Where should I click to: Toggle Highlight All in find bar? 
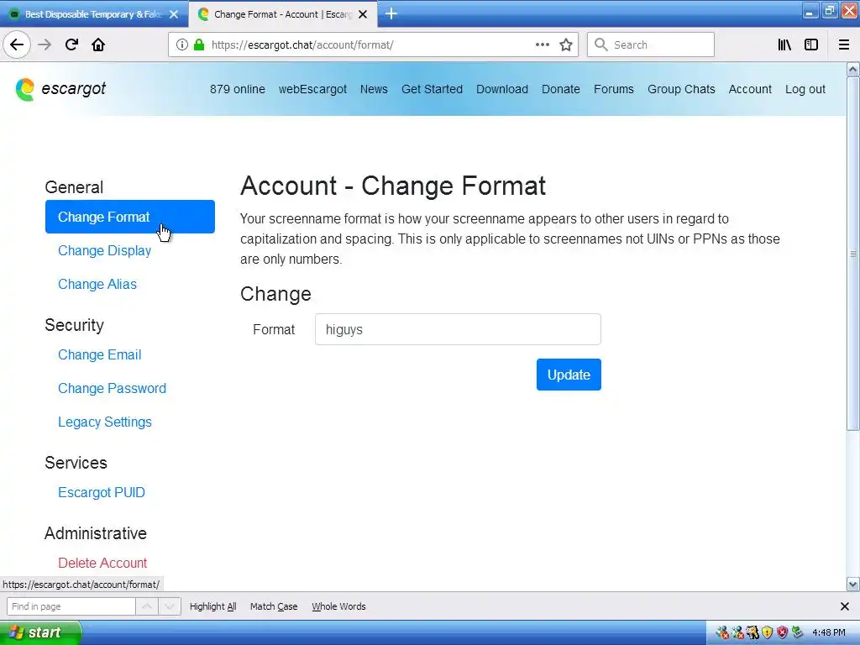(x=212, y=606)
